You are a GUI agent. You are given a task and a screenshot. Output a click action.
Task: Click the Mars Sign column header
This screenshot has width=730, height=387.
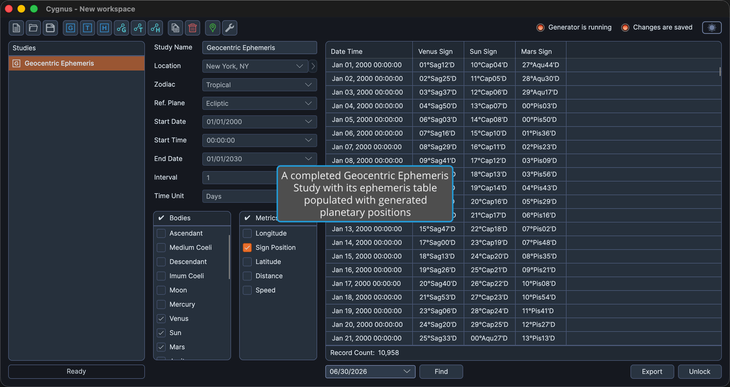[541, 51]
